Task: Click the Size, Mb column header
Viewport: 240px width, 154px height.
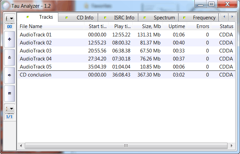Action: pos(147,26)
